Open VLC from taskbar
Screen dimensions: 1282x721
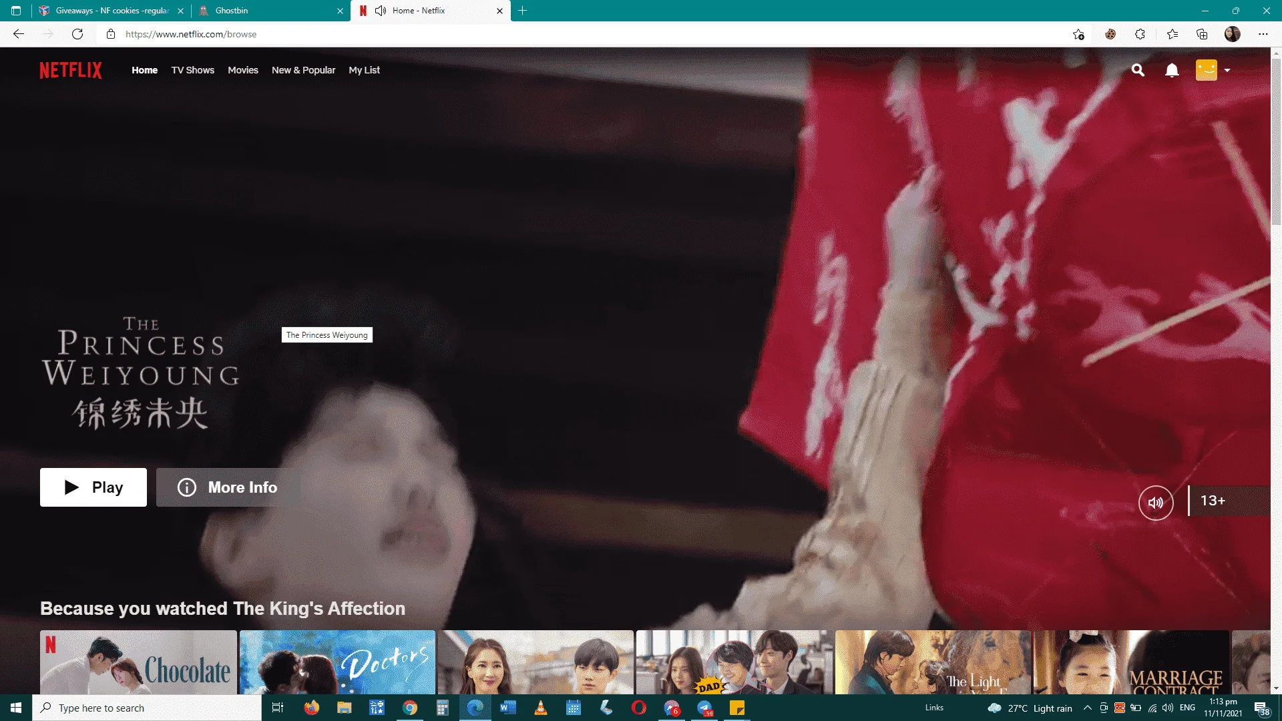point(541,708)
